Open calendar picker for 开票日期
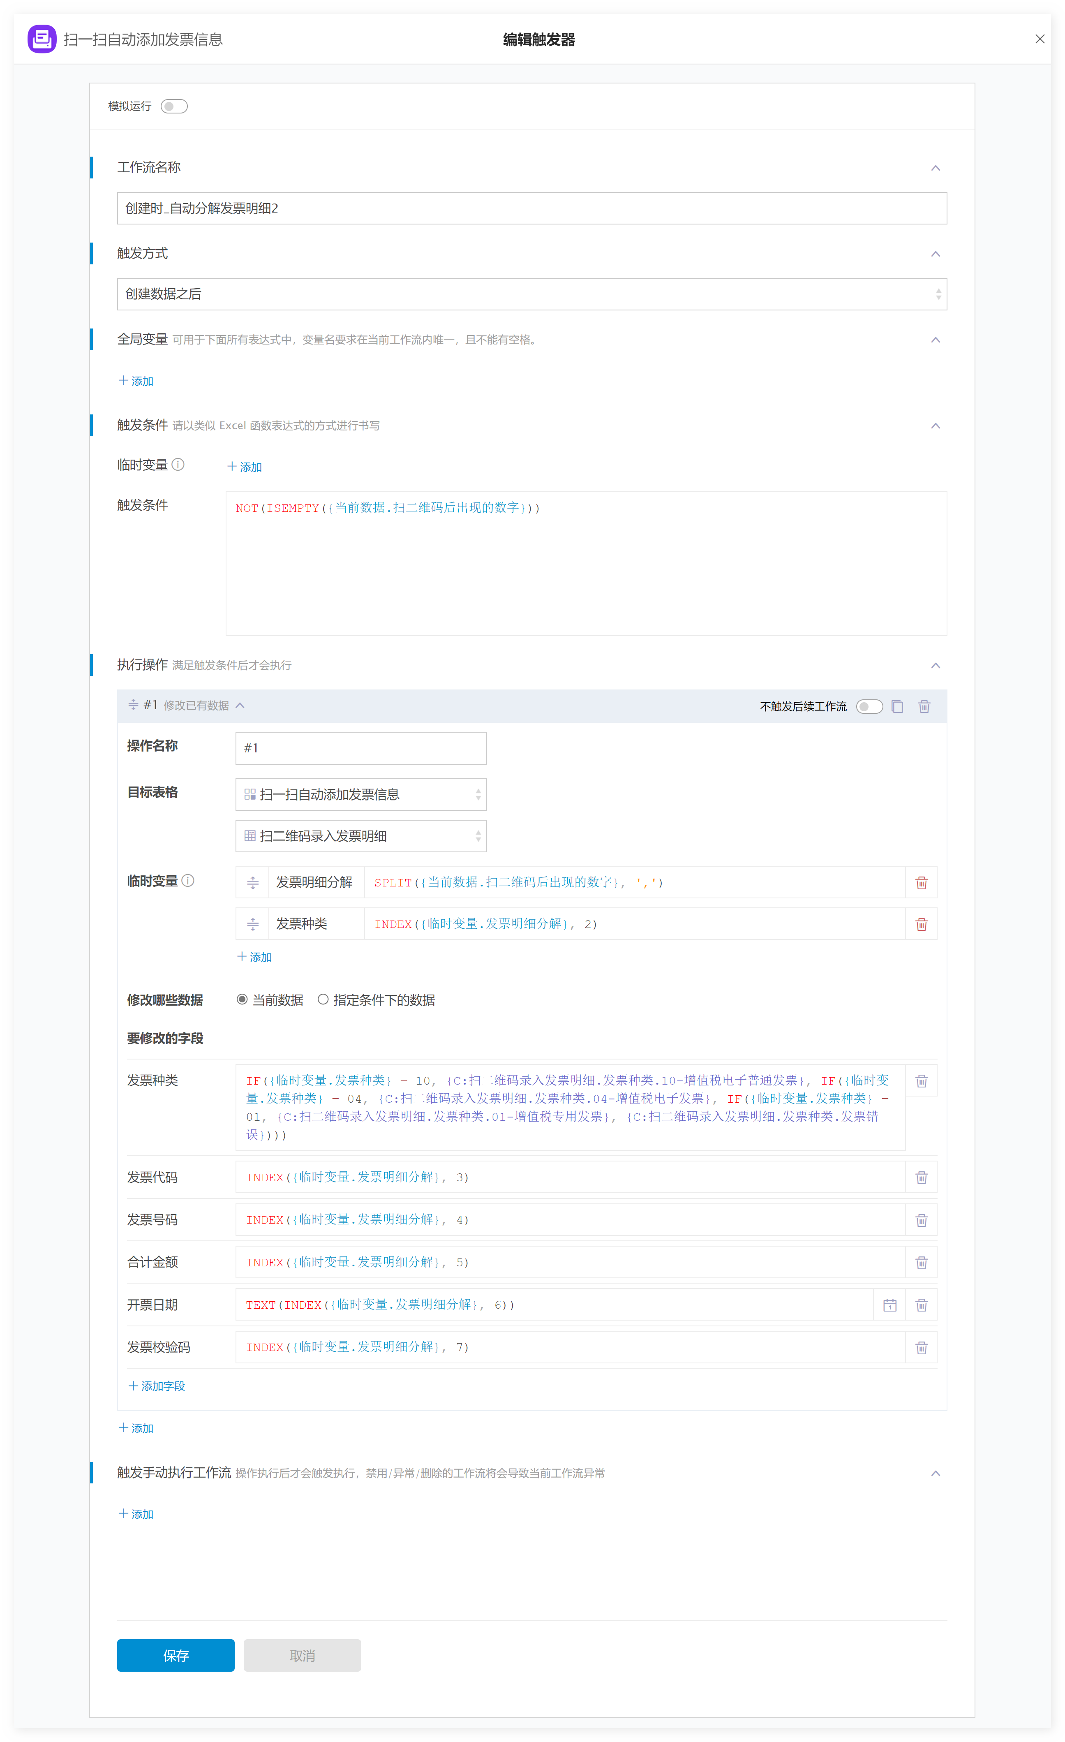 coord(890,1305)
